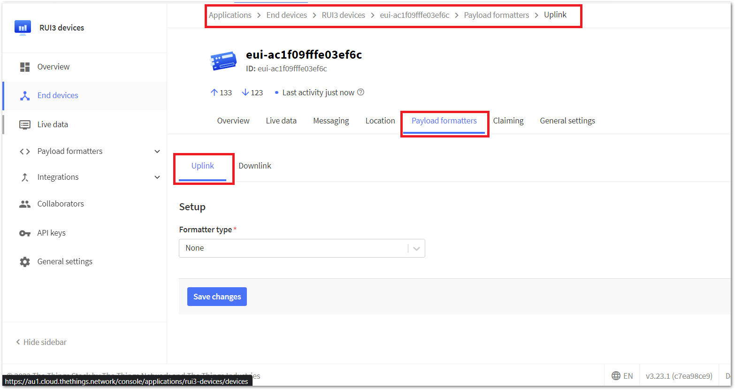Click help icon beside Last activity
735x390 pixels.
tap(360, 92)
